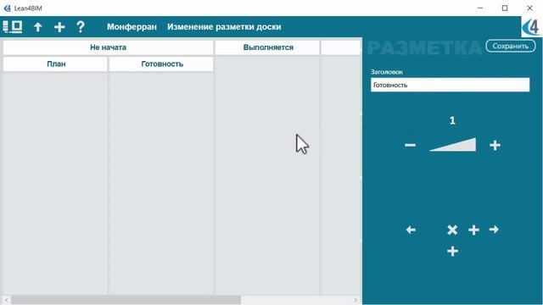Close the Lean4BIM window
The height and width of the screenshot is (305, 543).
pos(529,8)
